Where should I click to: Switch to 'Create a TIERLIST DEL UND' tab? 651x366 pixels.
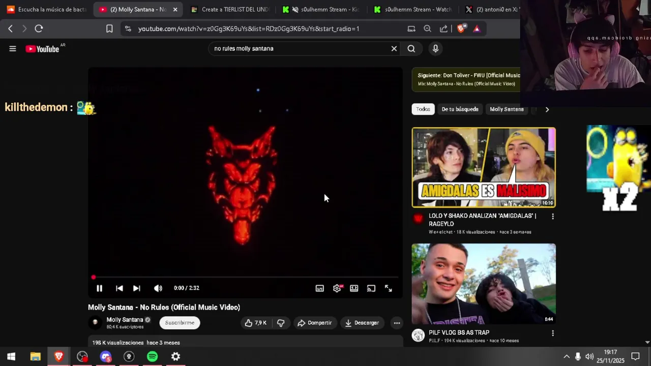point(229,10)
